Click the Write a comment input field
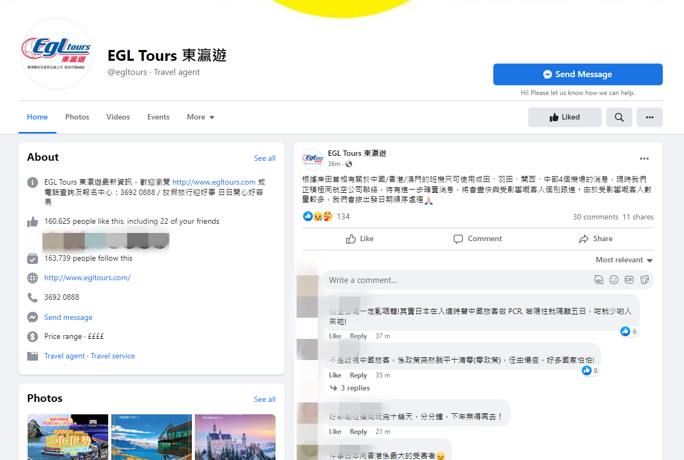684x460 pixels. pos(456,280)
